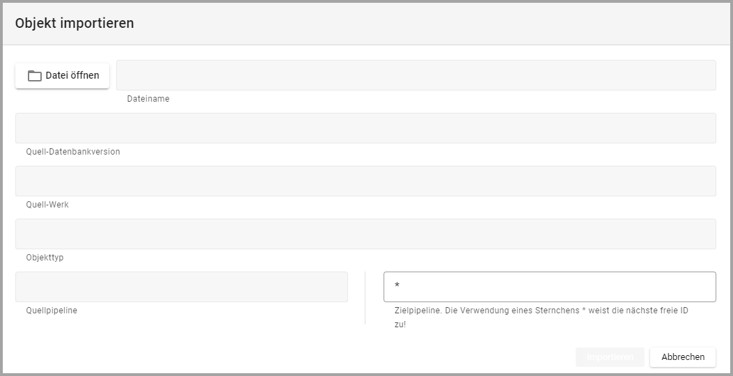Click the asterisk in the Zielpipeline box
This screenshot has width=733, height=376.
[397, 287]
